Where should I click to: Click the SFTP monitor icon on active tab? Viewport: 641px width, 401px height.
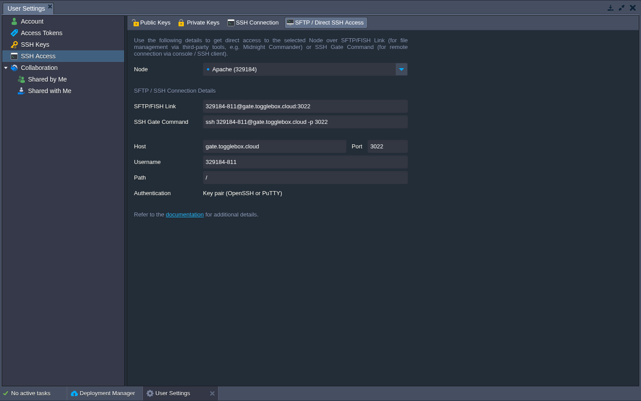[290, 23]
